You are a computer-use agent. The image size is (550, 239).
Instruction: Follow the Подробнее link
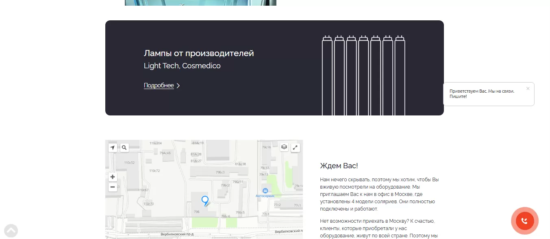(159, 85)
